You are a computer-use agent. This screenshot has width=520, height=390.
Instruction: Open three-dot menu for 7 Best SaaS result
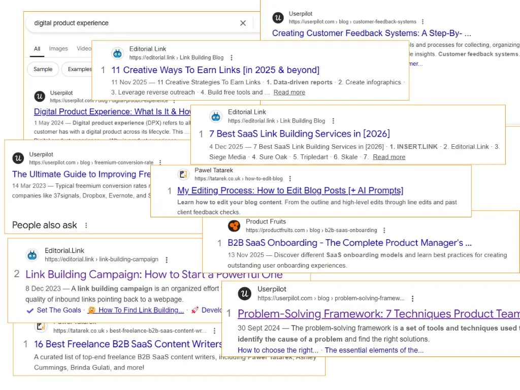(x=333, y=121)
